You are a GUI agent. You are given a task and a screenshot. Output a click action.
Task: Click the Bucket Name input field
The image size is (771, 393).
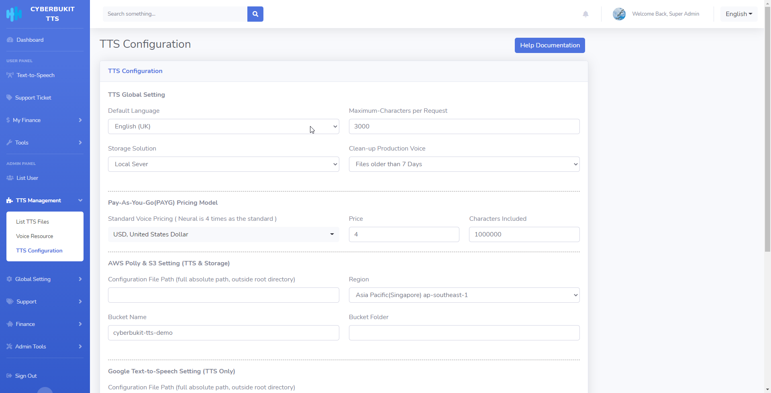point(223,333)
